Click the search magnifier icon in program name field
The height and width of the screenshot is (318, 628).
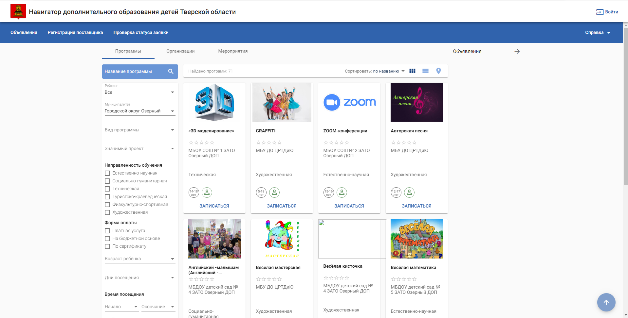171,71
